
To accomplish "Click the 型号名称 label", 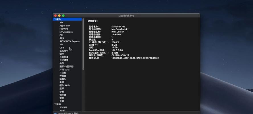I will point(94,27).
